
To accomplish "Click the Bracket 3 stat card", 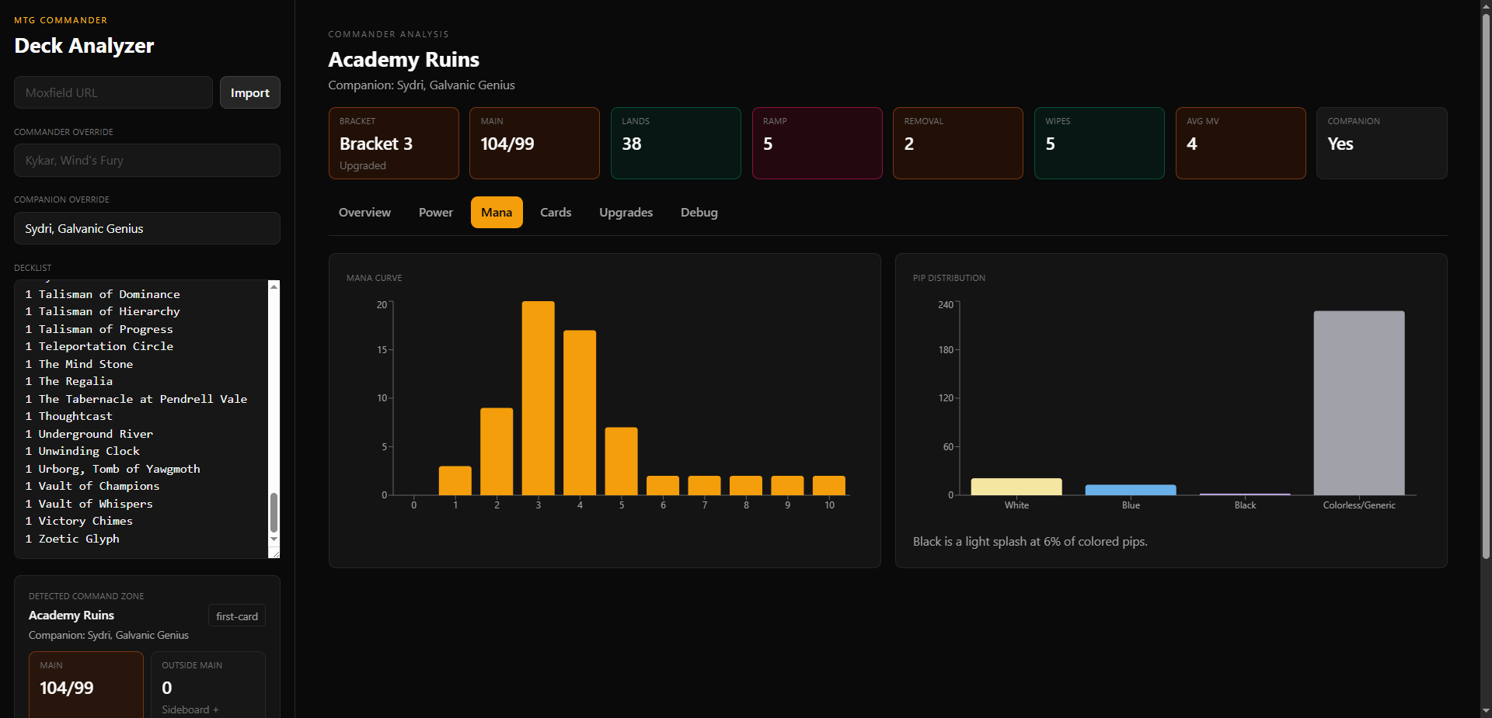I will (x=394, y=144).
